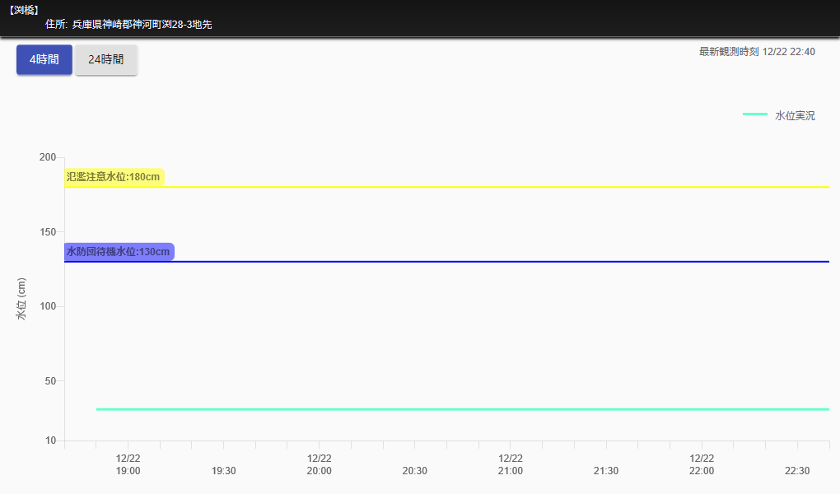Screen dimensions: 840x494
Task: Click the yellow flood caution threshold line
Action: click(494, 187)
